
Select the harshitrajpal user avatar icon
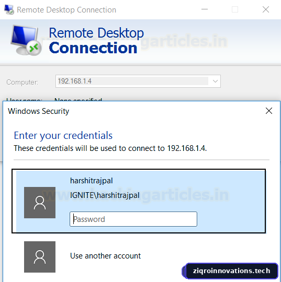[40, 203]
